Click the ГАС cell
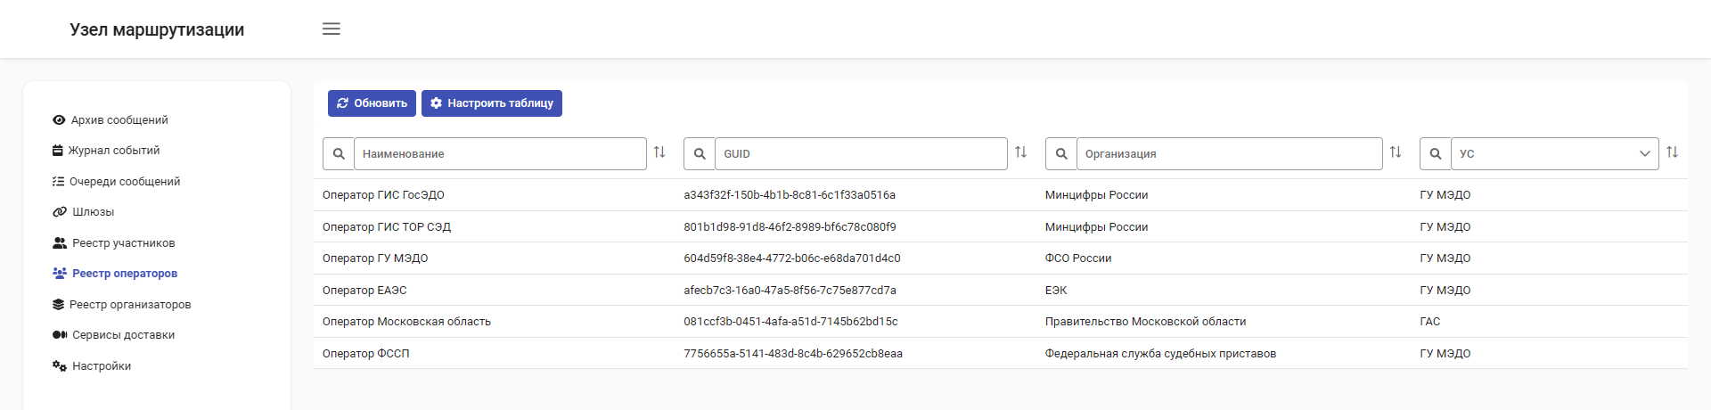 pos(1430,322)
